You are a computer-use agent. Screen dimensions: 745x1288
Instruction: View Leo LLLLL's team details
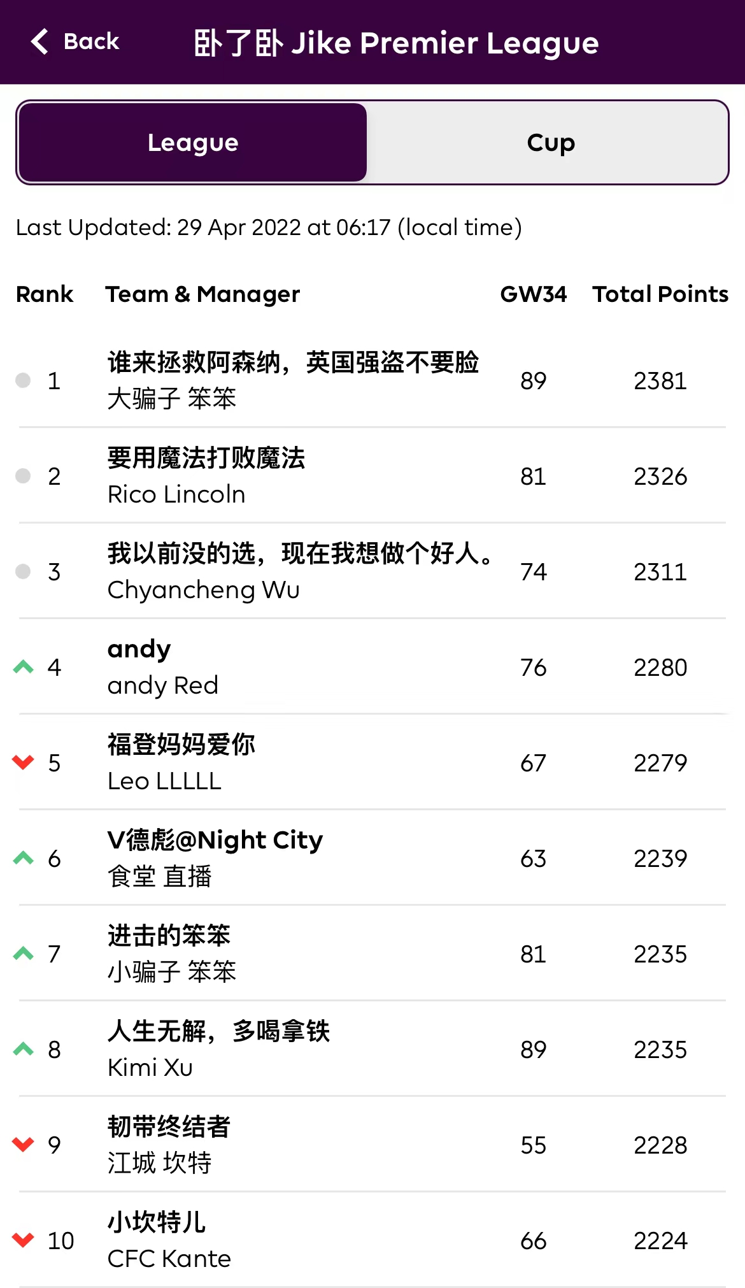164,781
